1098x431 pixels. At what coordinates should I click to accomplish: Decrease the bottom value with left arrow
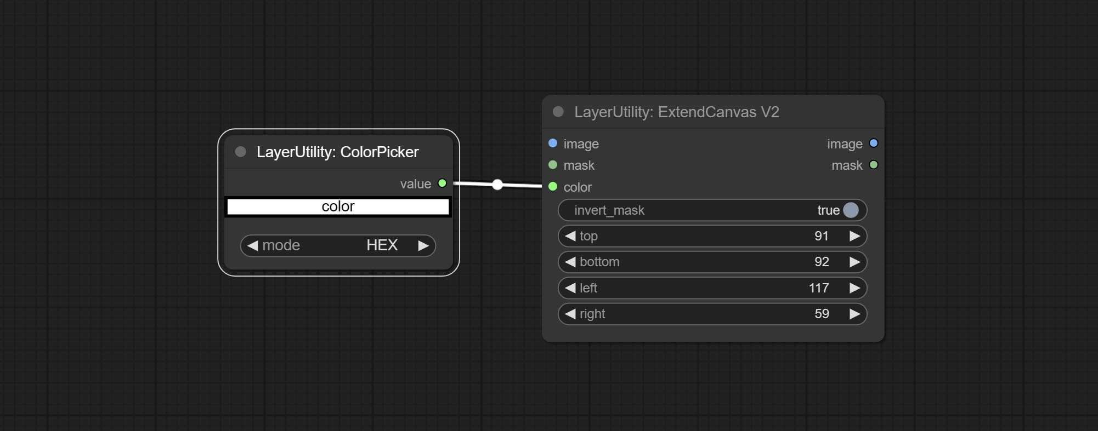click(570, 262)
